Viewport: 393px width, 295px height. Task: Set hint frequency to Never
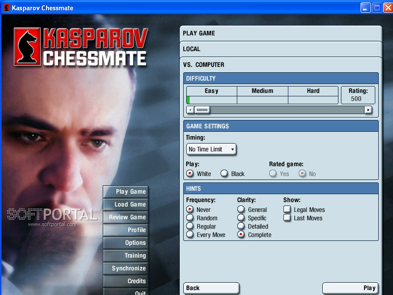point(190,209)
